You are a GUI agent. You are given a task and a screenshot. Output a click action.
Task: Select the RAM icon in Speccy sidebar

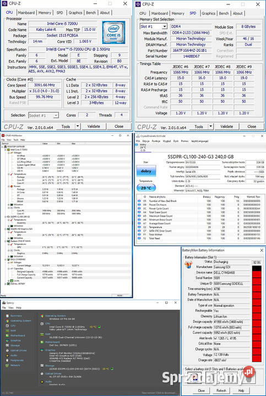click(x=7, y=331)
